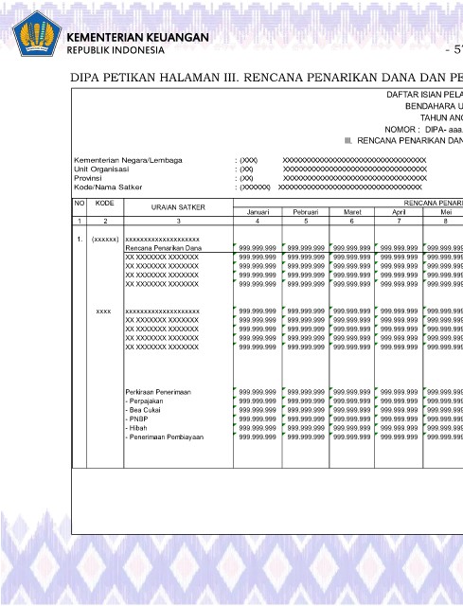Click the 'April' month header
Image resolution: width=463 pixels, height=606 pixels.
[399, 212]
